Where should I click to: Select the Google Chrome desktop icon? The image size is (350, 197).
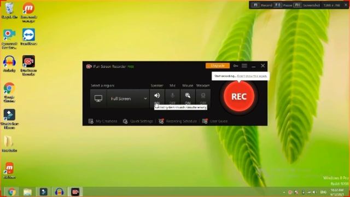(x=9, y=92)
